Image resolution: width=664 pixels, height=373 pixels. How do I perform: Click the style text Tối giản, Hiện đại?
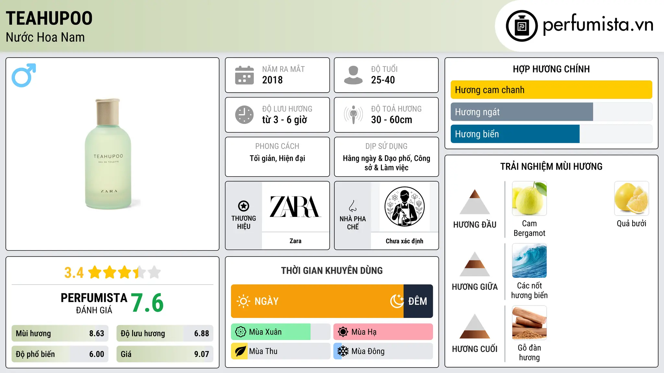pos(277,158)
